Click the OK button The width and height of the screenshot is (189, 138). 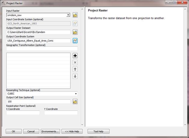14,131
